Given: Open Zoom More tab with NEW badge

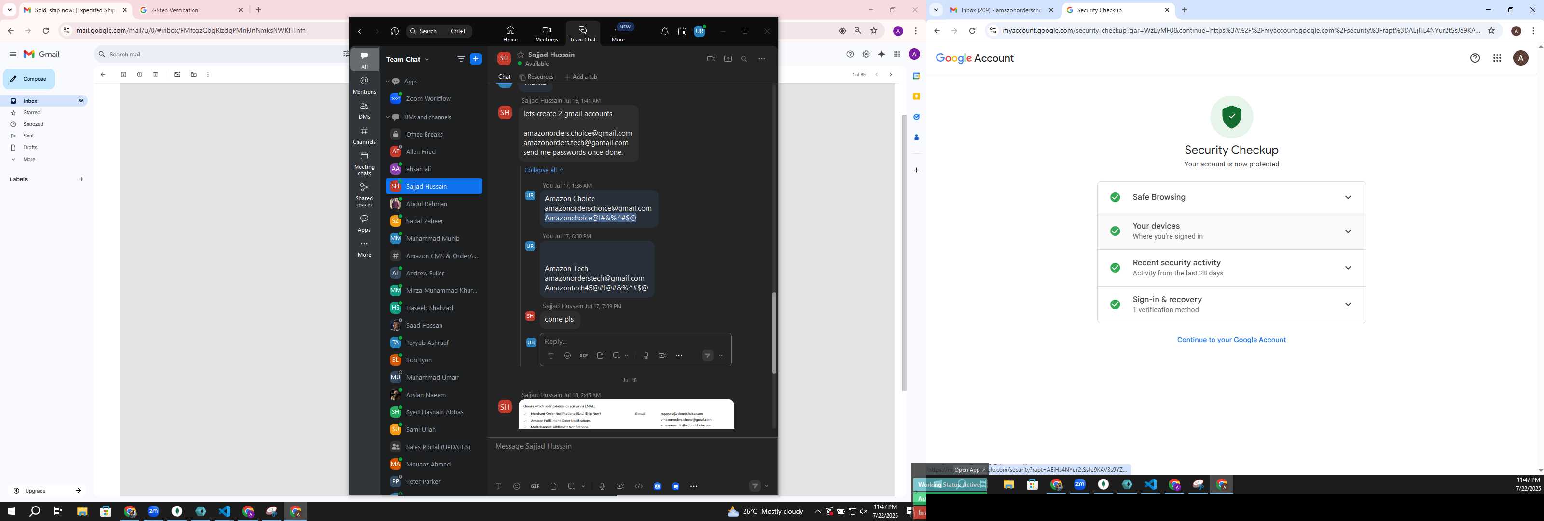Looking at the screenshot, I should point(619,34).
